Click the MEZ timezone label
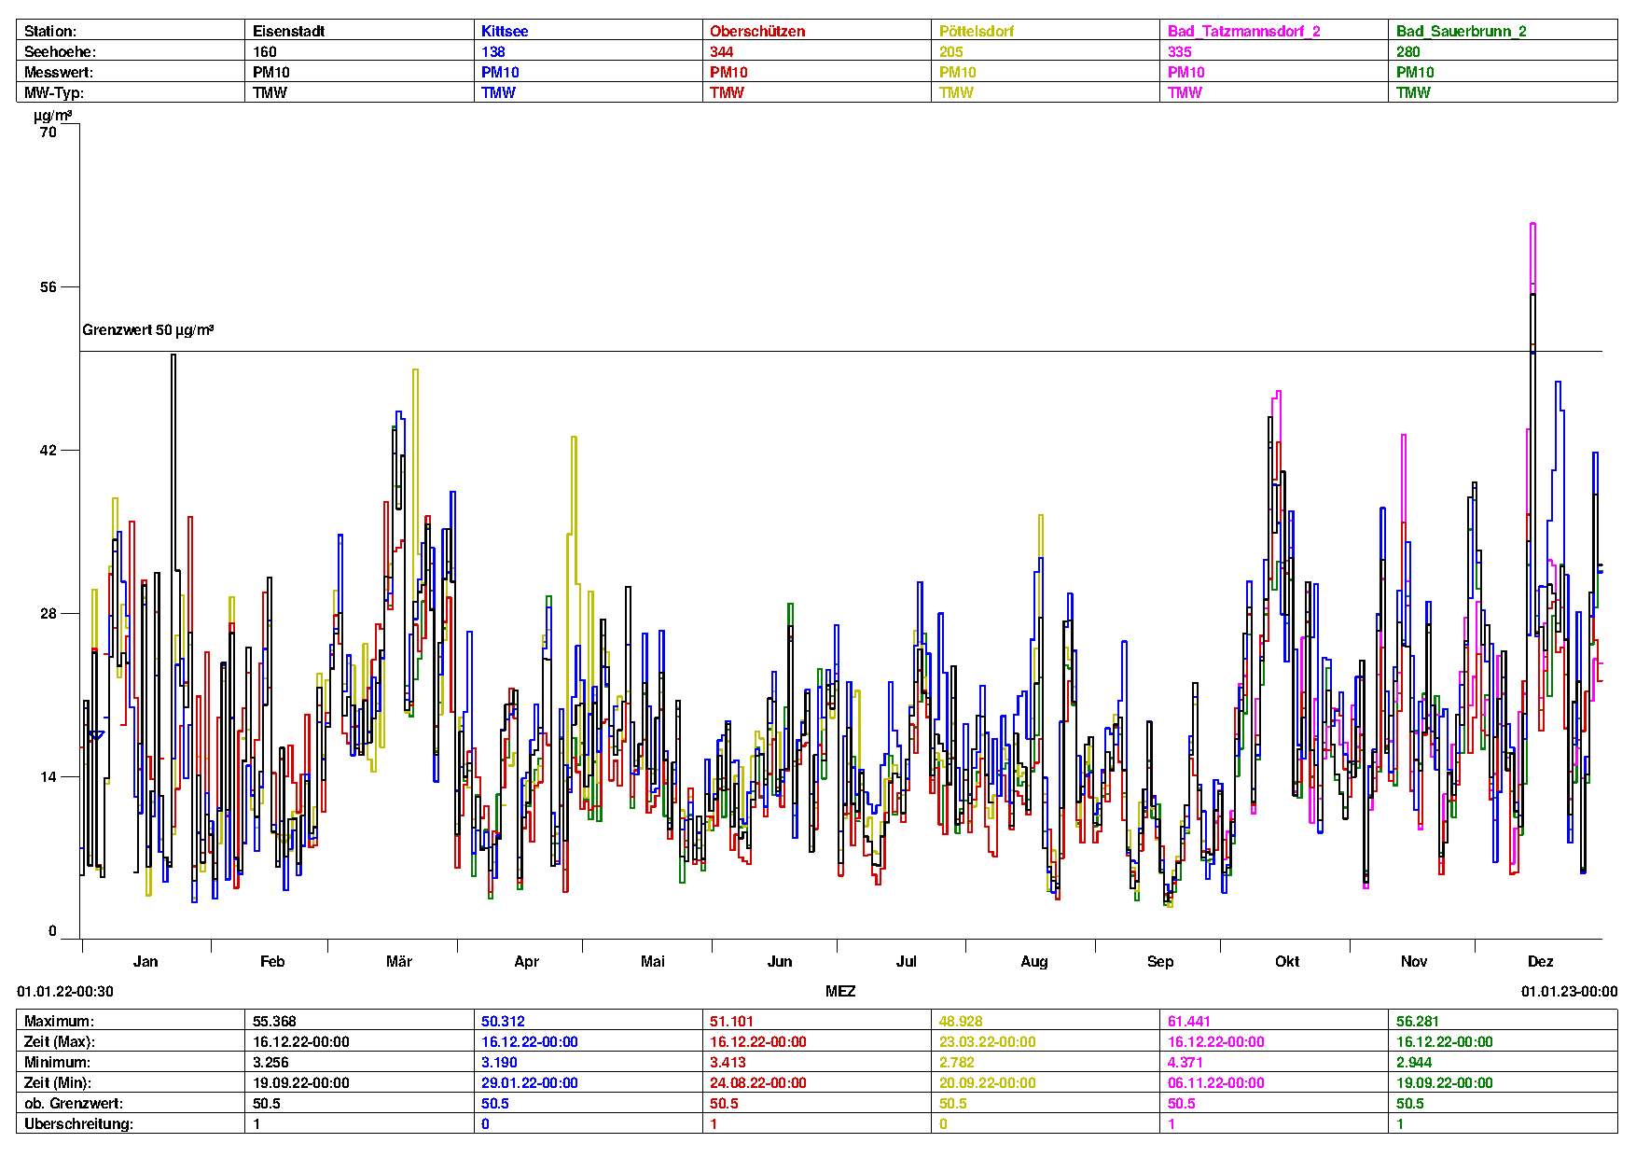 click(x=840, y=991)
